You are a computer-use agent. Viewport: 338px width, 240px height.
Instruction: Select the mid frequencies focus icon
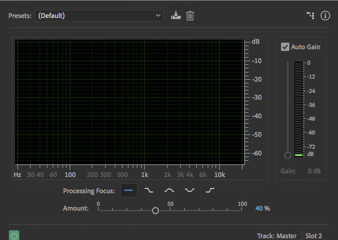click(169, 190)
